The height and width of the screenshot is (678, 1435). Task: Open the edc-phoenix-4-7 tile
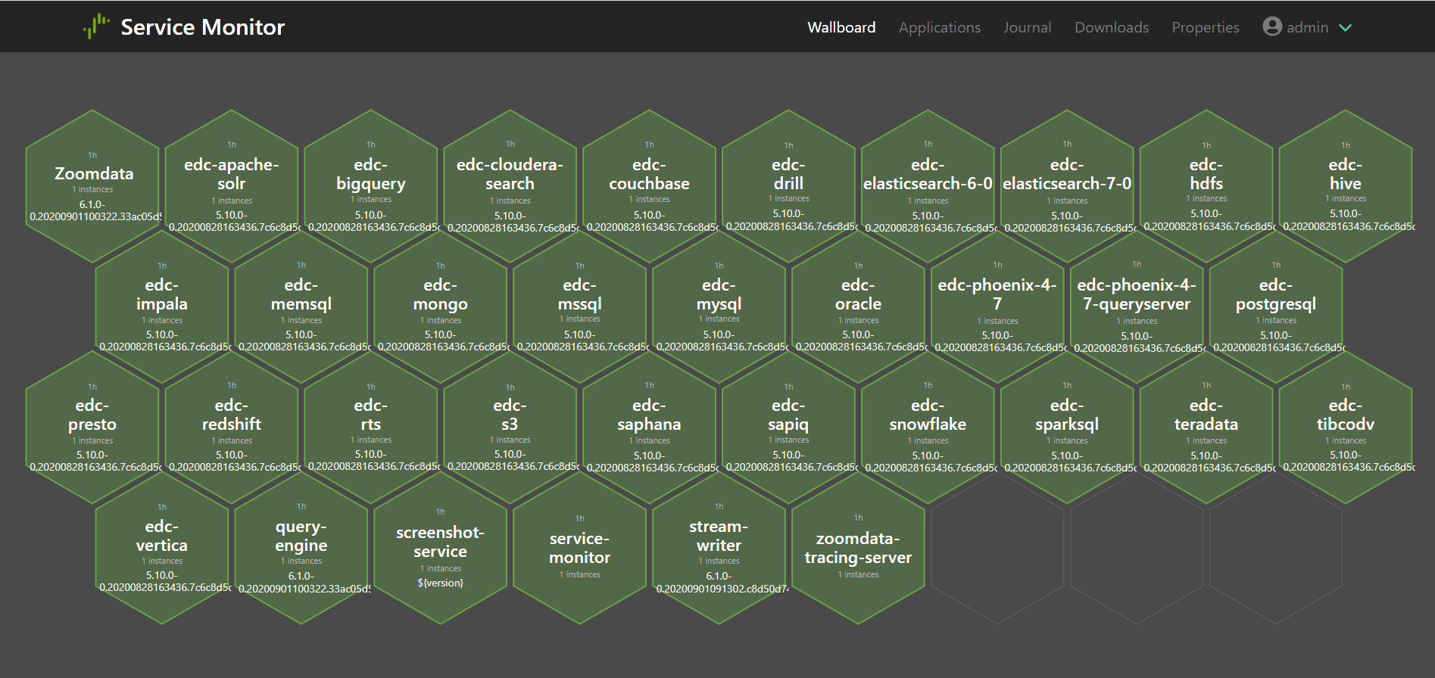pos(998,306)
